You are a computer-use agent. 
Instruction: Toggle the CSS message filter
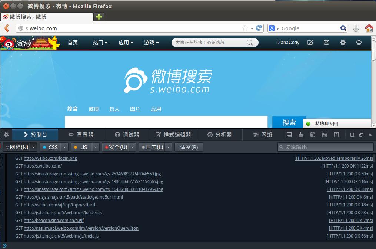(x=50, y=147)
